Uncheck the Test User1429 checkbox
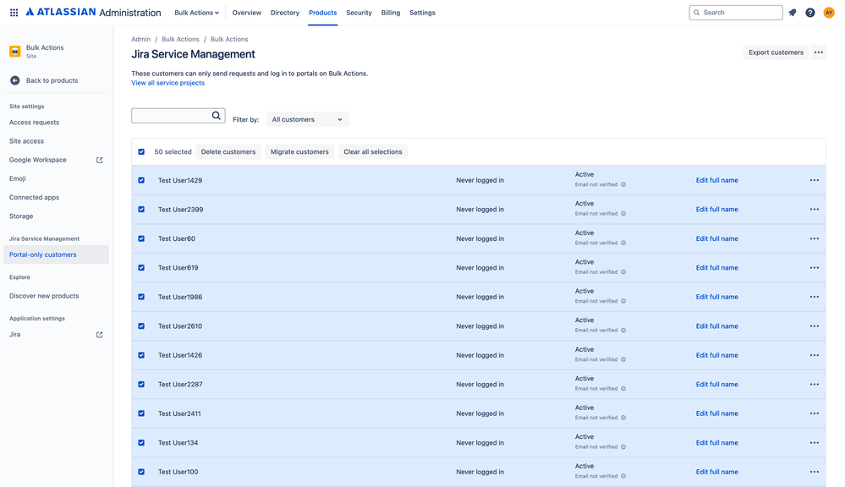 click(141, 180)
